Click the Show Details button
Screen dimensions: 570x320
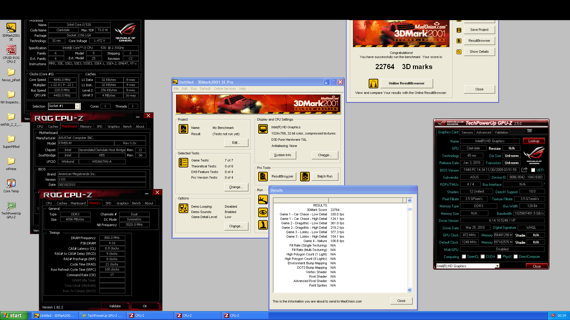point(479,52)
